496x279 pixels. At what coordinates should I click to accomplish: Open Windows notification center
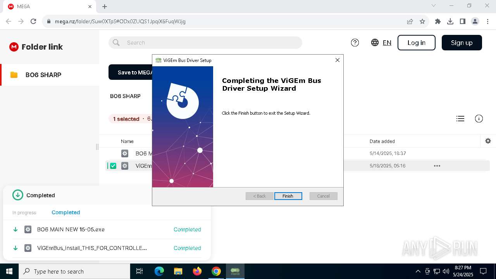483,271
